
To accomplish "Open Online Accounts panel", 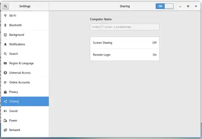I will [25, 82].
